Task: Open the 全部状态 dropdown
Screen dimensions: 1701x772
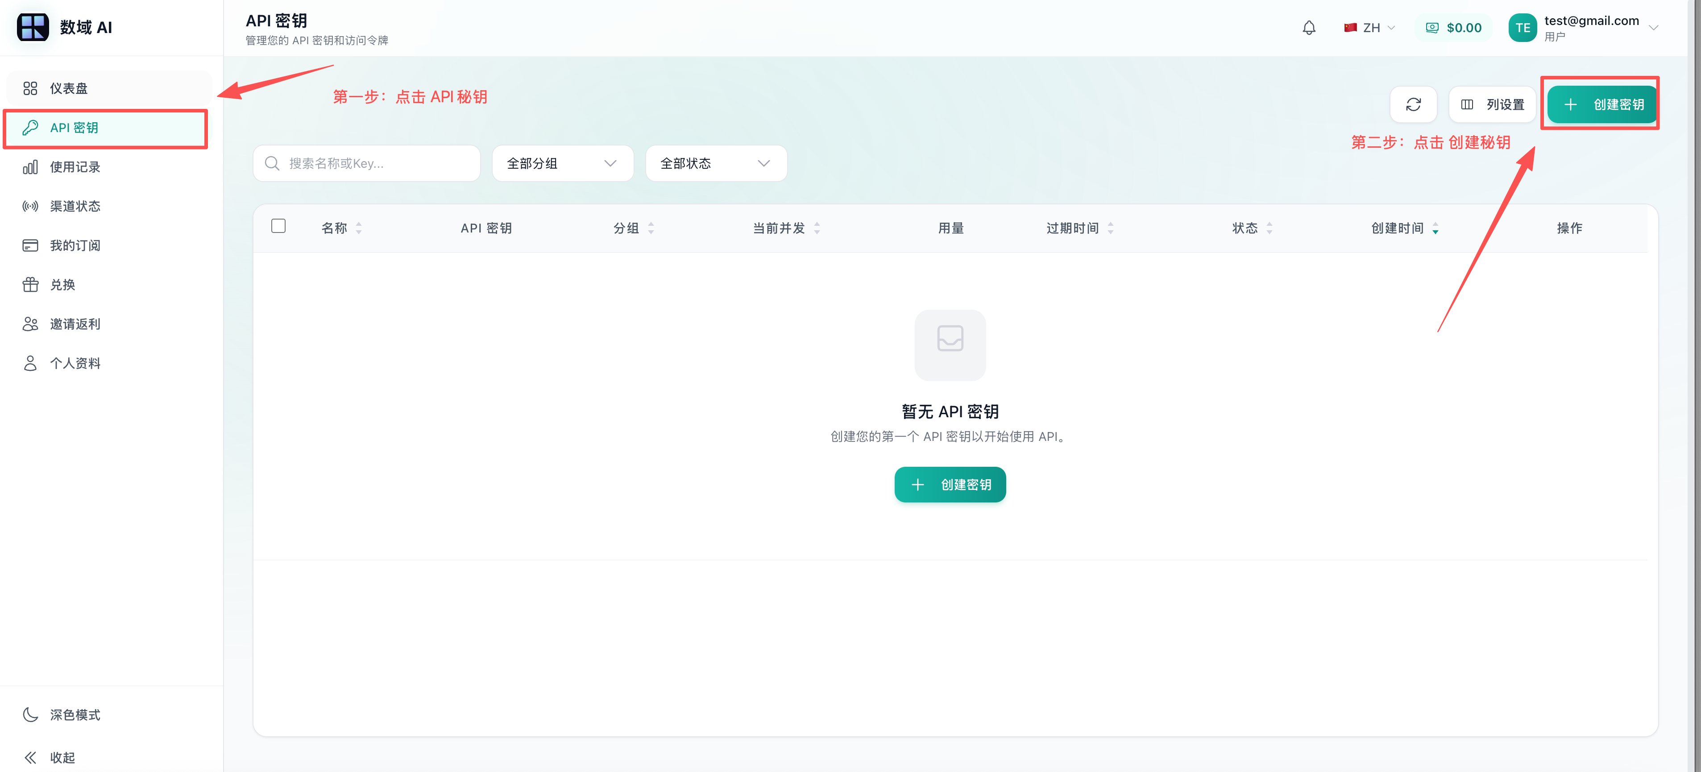Action: (716, 163)
